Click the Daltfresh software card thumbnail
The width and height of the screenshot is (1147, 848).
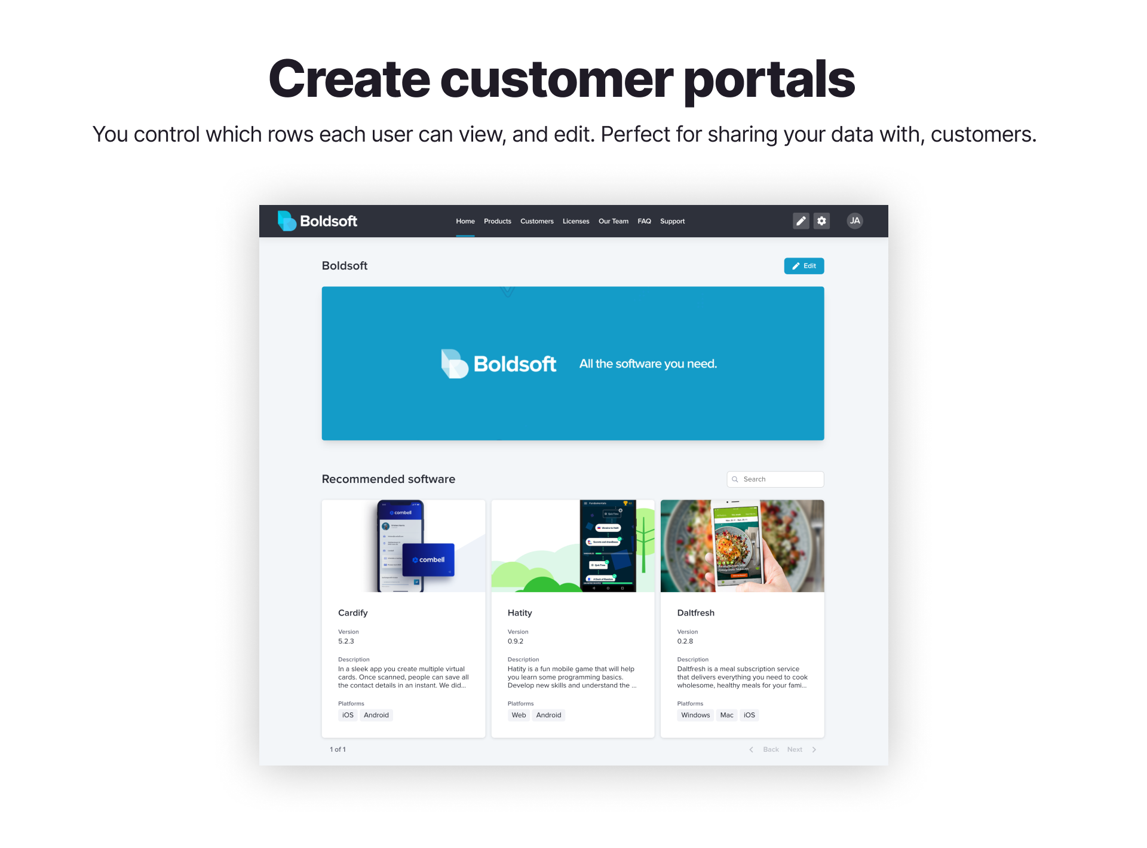pos(743,545)
